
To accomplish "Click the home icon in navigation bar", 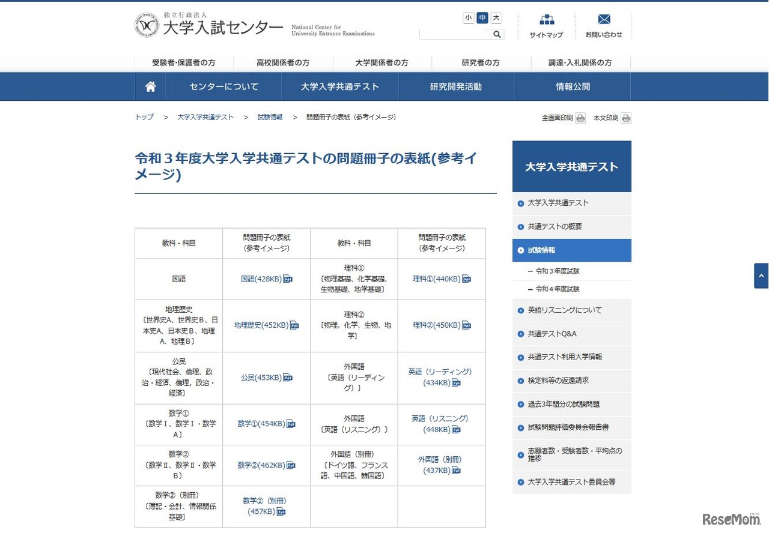I will [150, 86].
